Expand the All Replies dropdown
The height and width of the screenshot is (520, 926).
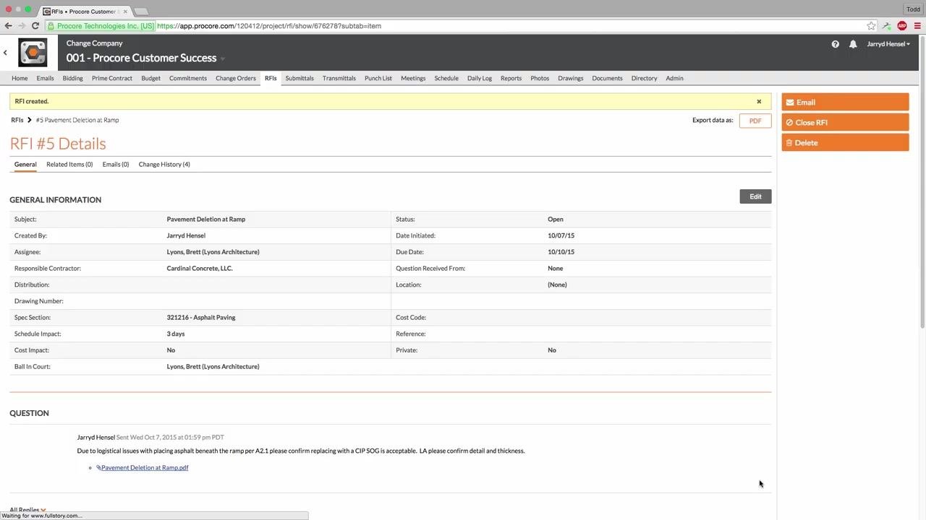click(x=27, y=510)
